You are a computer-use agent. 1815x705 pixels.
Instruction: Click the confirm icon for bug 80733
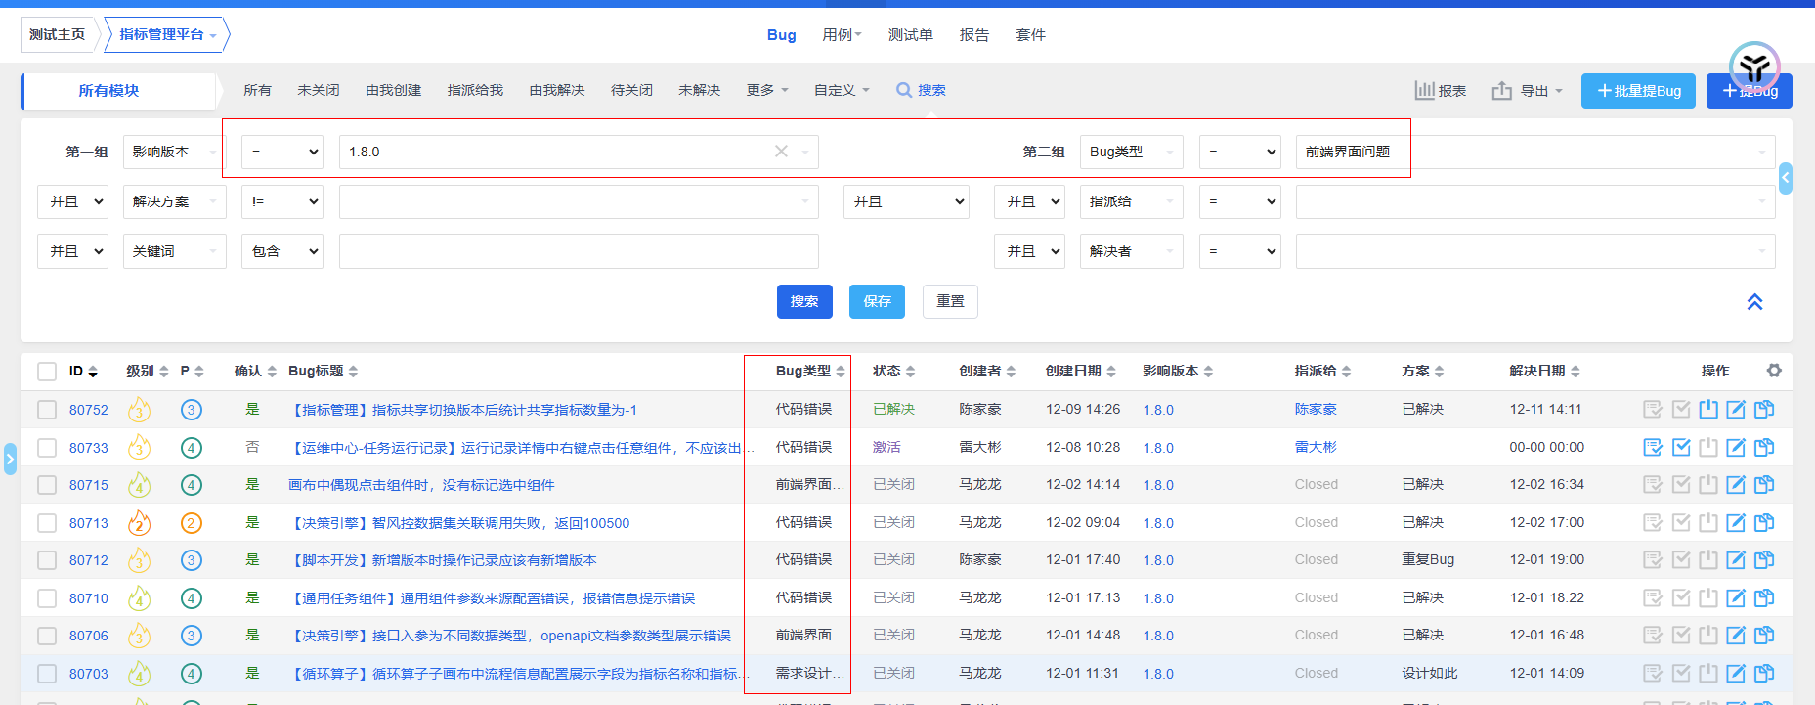[x=1653, y=448]
